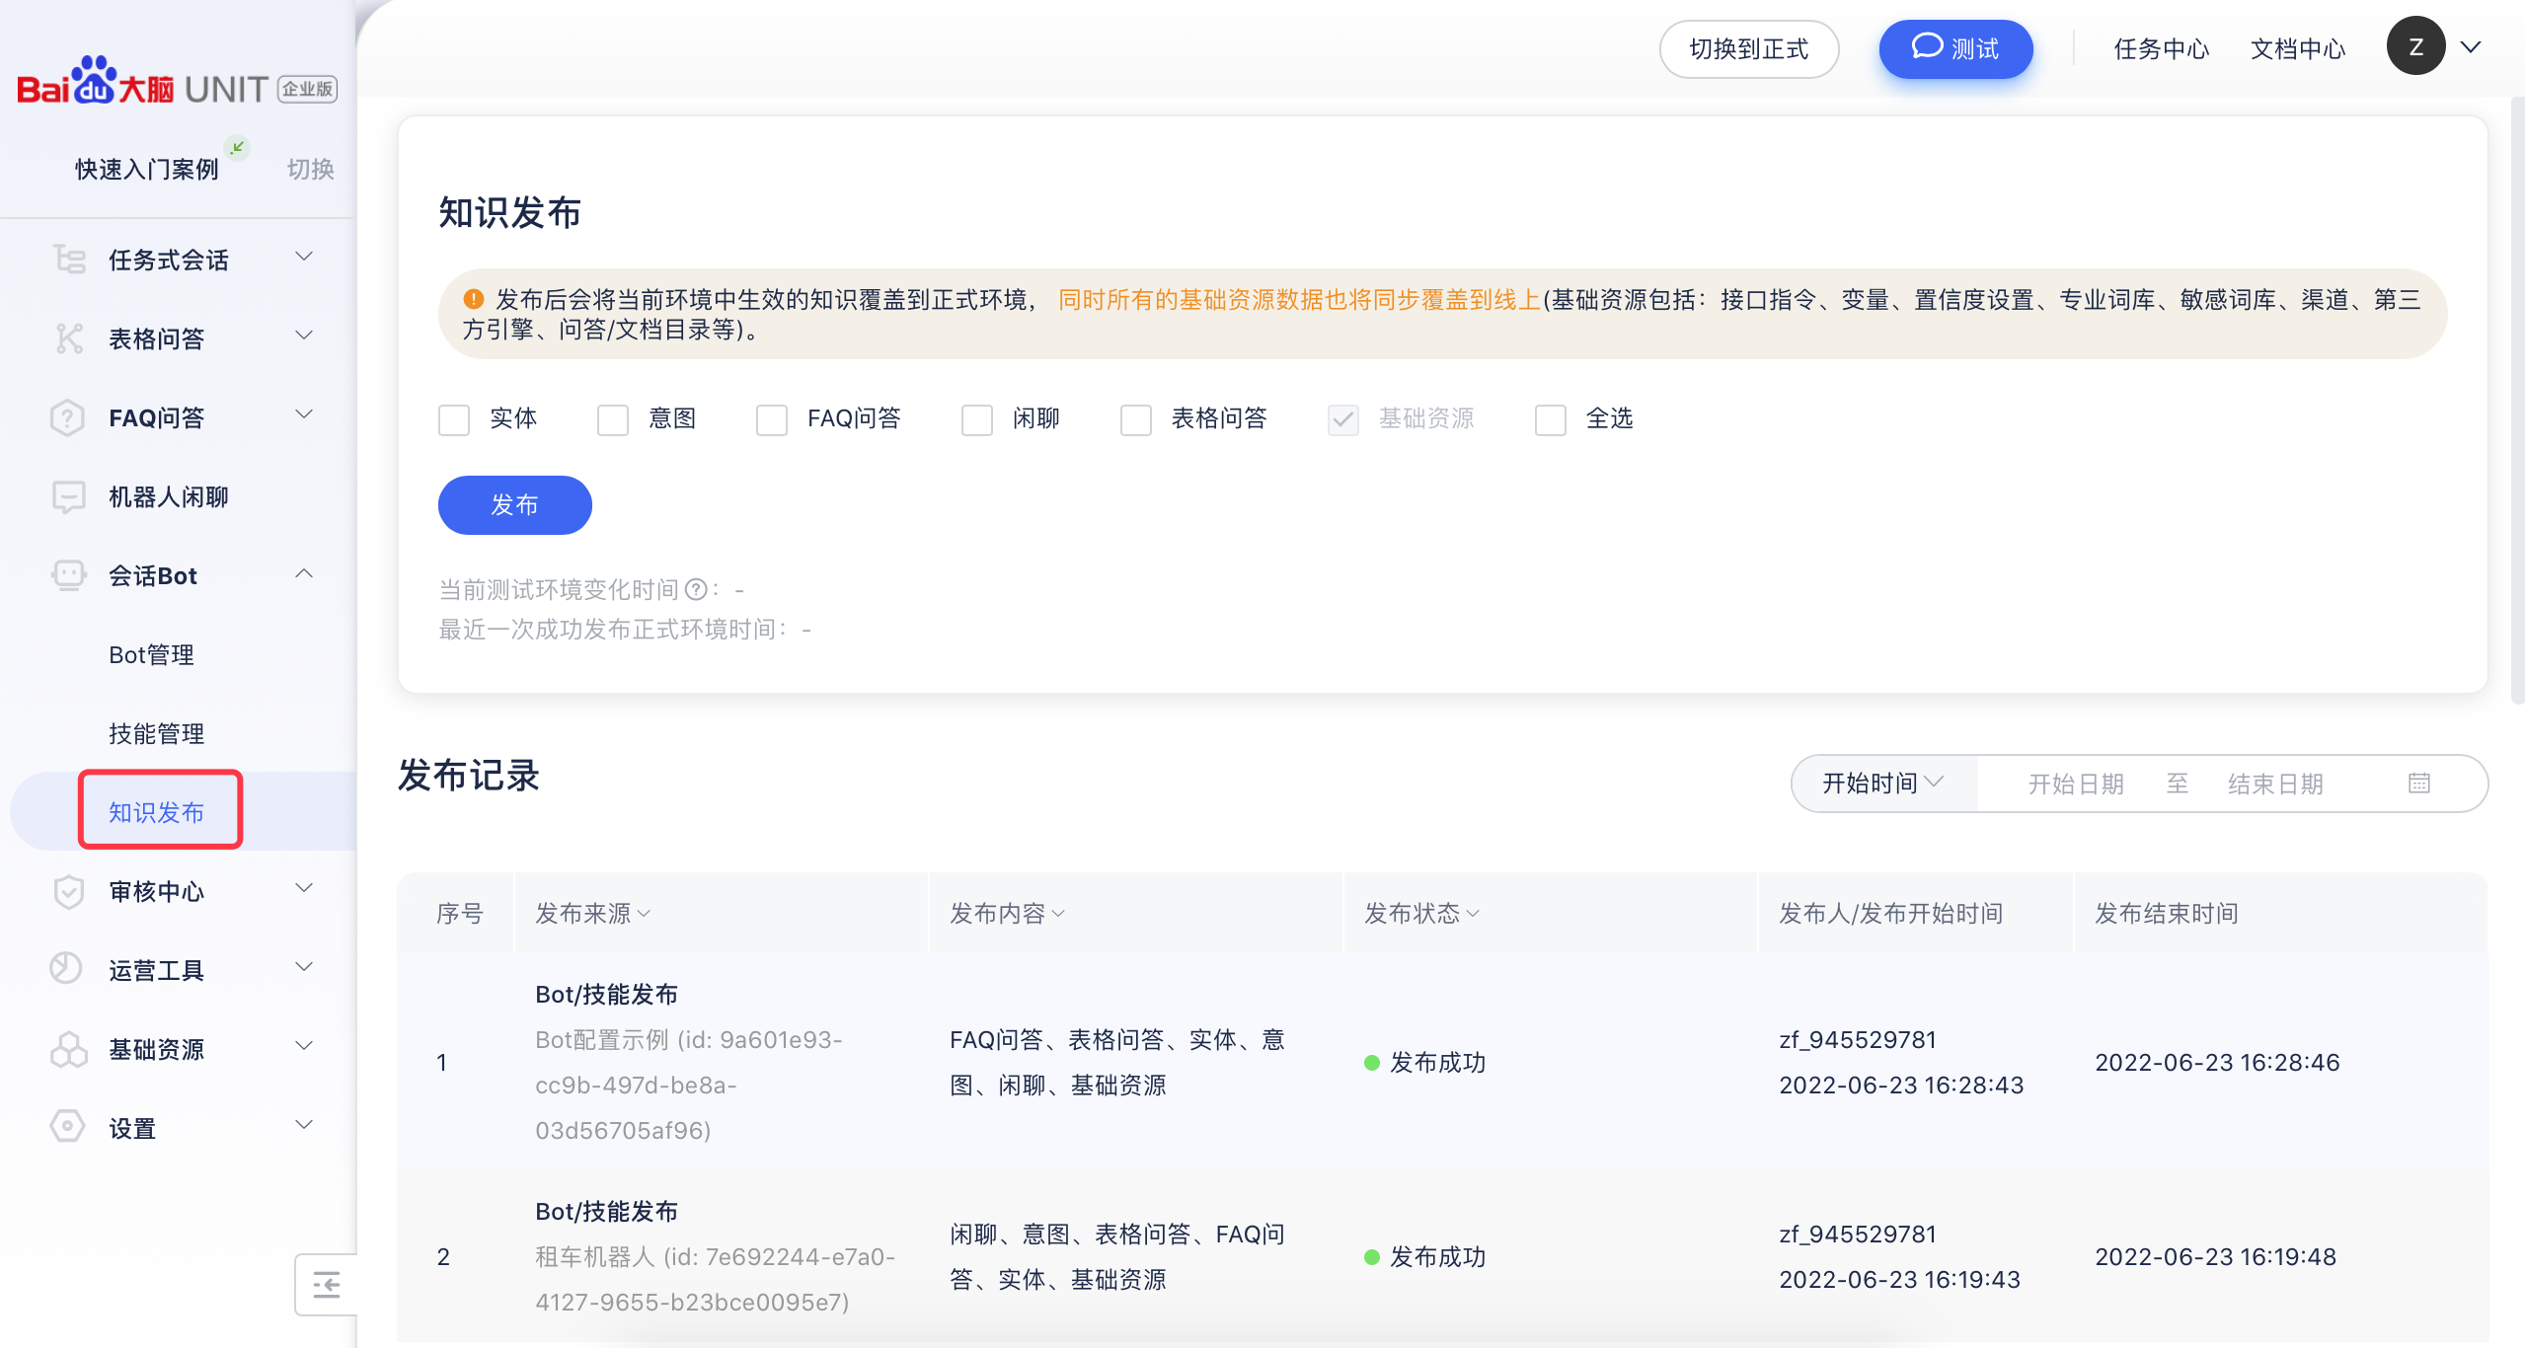Image resolution: width=2525 pixels, height=1348 pixels.
Task: Click the 发布结束时间 column header
Action: (x=2167, y=914)
